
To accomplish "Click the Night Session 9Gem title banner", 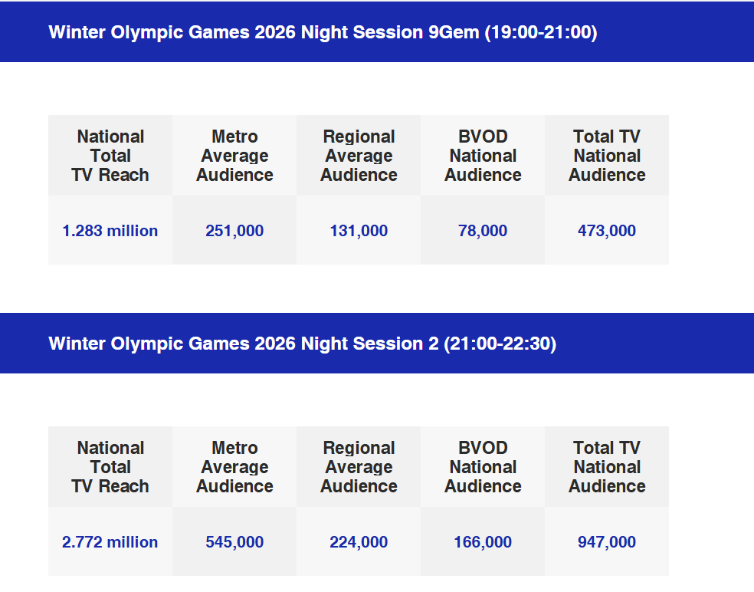I will click(323, 32).
